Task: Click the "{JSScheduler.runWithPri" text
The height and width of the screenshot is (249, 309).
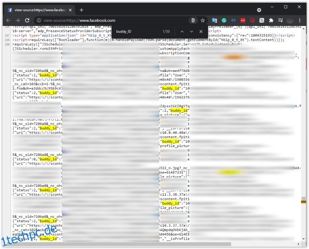Action: point(37,49)
